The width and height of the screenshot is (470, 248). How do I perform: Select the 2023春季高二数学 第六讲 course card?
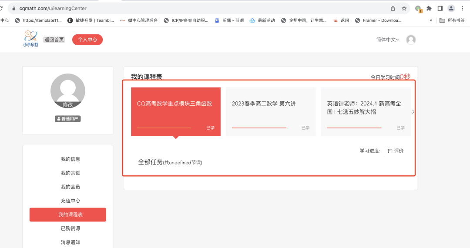pos(271,111)
